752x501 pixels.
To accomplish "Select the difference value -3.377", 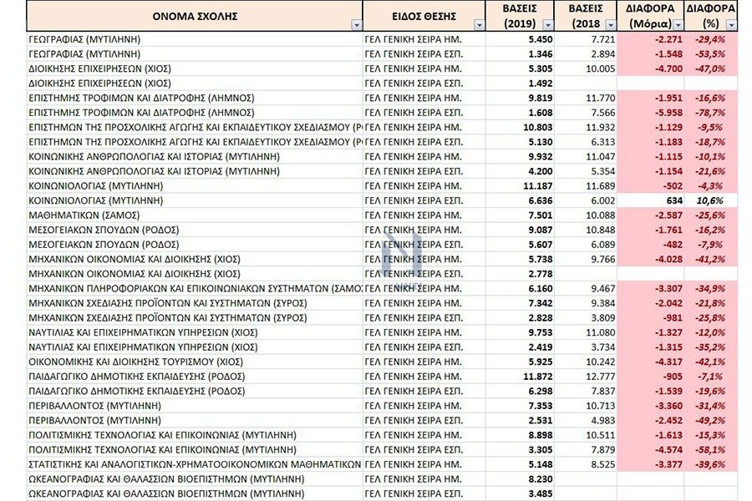I will pos(651,464).
